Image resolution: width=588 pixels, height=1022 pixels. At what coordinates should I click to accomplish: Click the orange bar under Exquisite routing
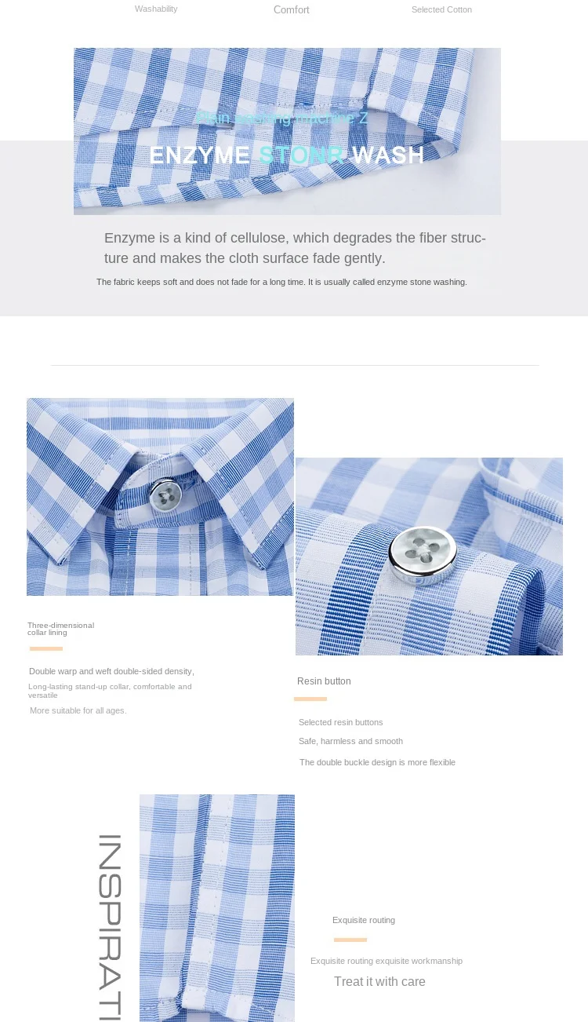tap(350, 940)
